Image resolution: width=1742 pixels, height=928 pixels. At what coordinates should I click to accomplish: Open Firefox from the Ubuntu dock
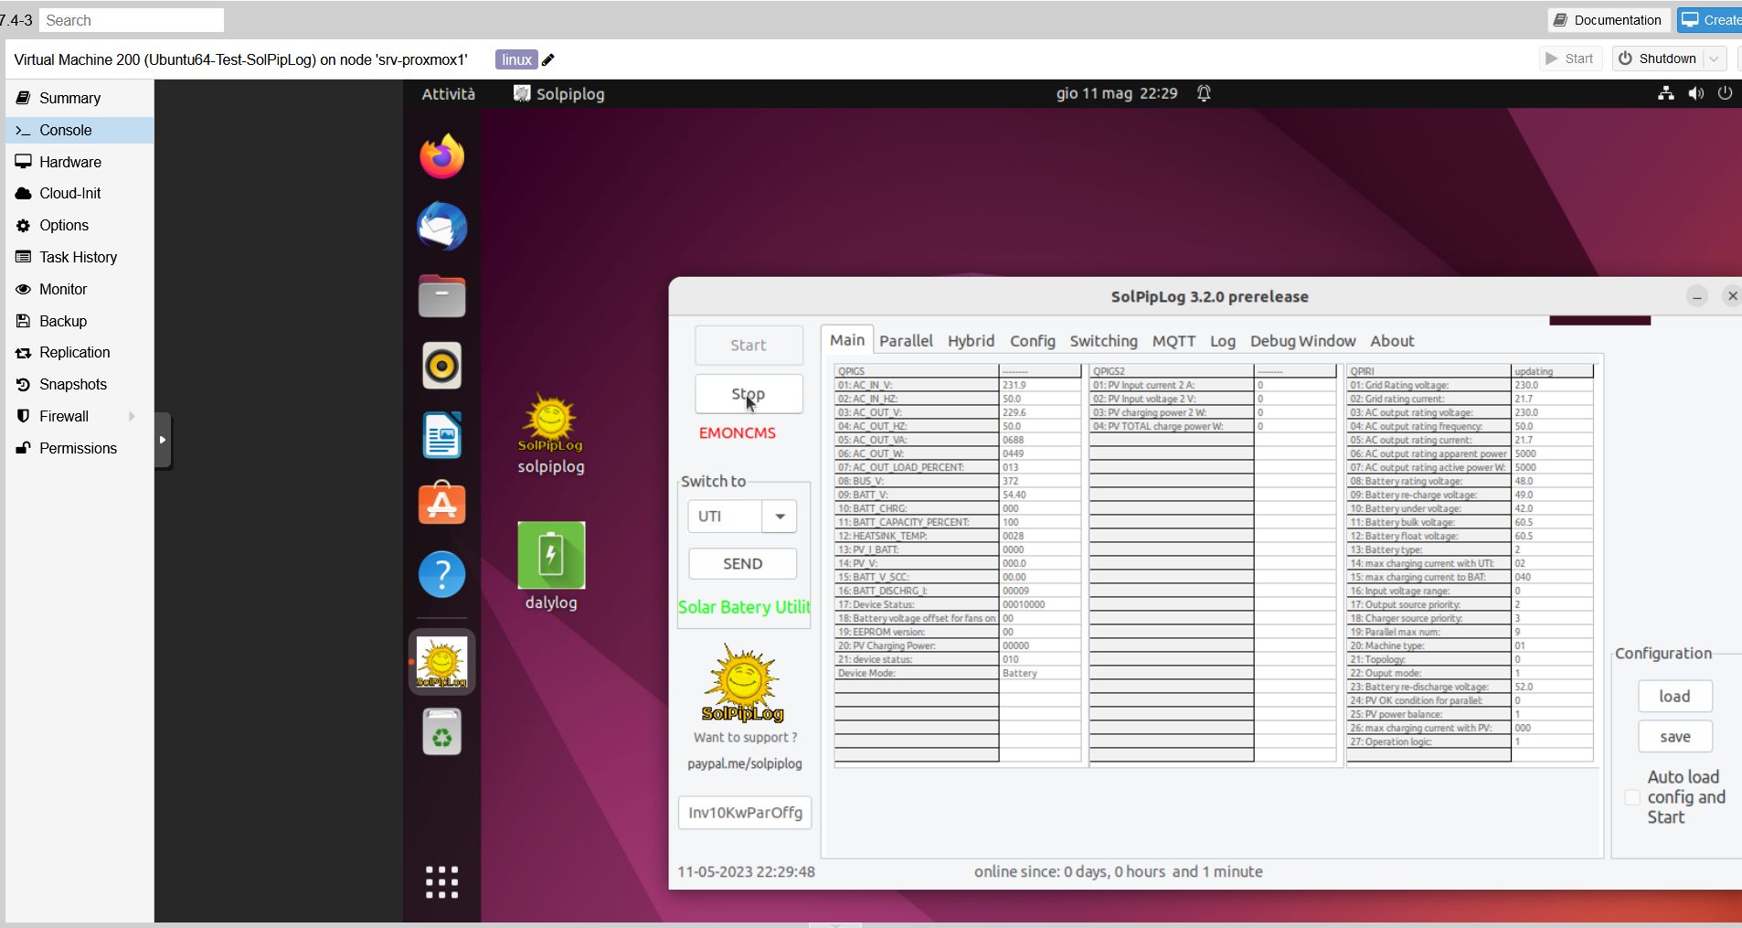pyautogui.click(x=441, y=156)
